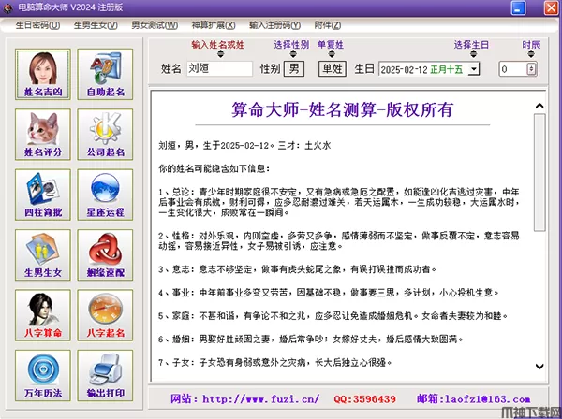Close the 电脑算命大师 window
The image size is (562, 419).
pos(552,7)
